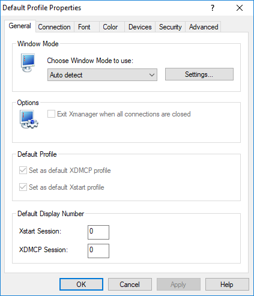Click the monitor with gears Options icon
Viewport: 254px width, 296px height.
coord(29,119)
